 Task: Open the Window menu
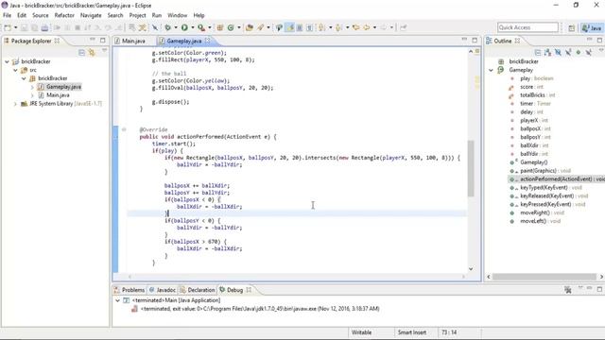coord(177,15)
